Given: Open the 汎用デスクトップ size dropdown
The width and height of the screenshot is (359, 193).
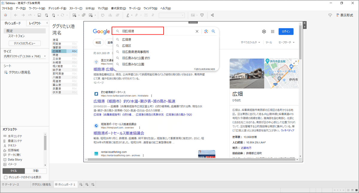Looking at the screenshot, I should coord(25,56).
